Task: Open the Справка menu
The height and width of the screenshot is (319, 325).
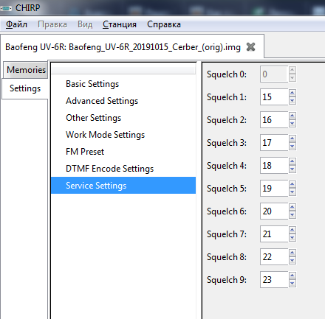Action: (x=164, y=24)
